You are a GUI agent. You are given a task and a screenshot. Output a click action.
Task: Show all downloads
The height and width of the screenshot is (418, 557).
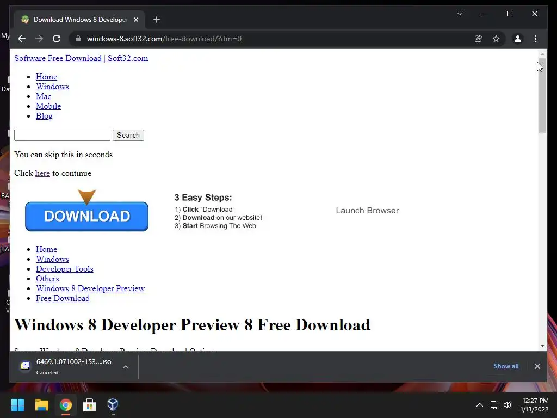pos(506,366)
